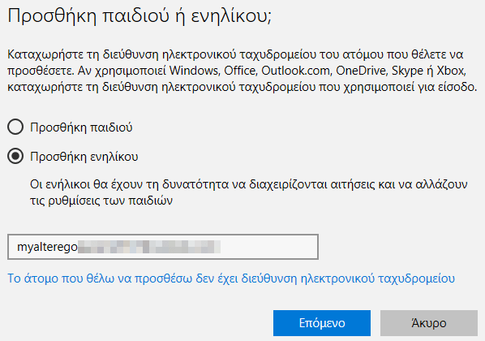
Task: Click the Προσθήκη παιδιού label text
Action: [x=81, y=127]
